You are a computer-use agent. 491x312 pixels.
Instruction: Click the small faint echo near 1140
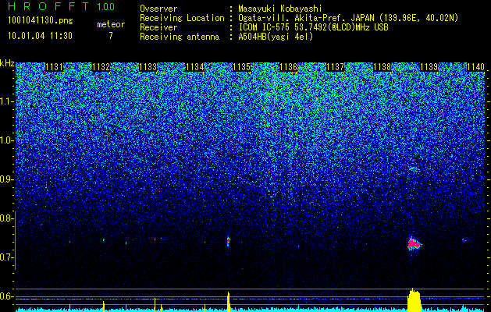pyautogui.click(x=464, y=240)
